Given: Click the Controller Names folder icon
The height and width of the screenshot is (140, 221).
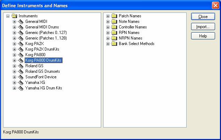Looking at the screenshot, I should [114, 27].
